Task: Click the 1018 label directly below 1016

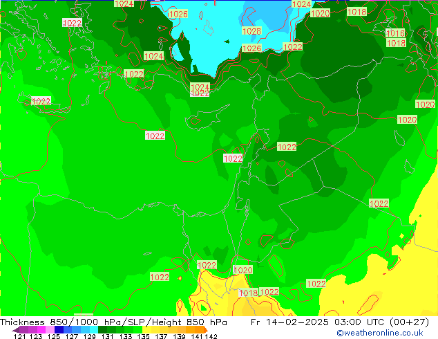Action: coord(396,43)
